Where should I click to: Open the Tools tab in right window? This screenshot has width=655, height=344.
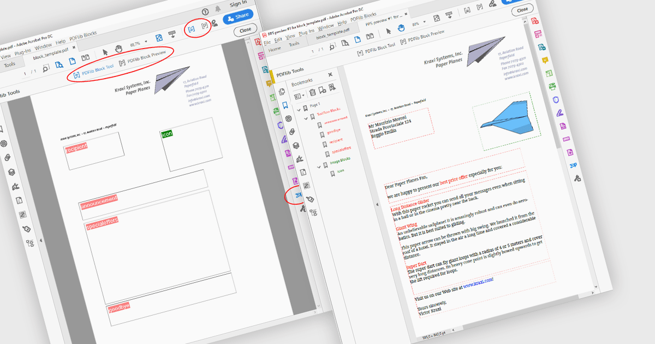pos(294,44)
